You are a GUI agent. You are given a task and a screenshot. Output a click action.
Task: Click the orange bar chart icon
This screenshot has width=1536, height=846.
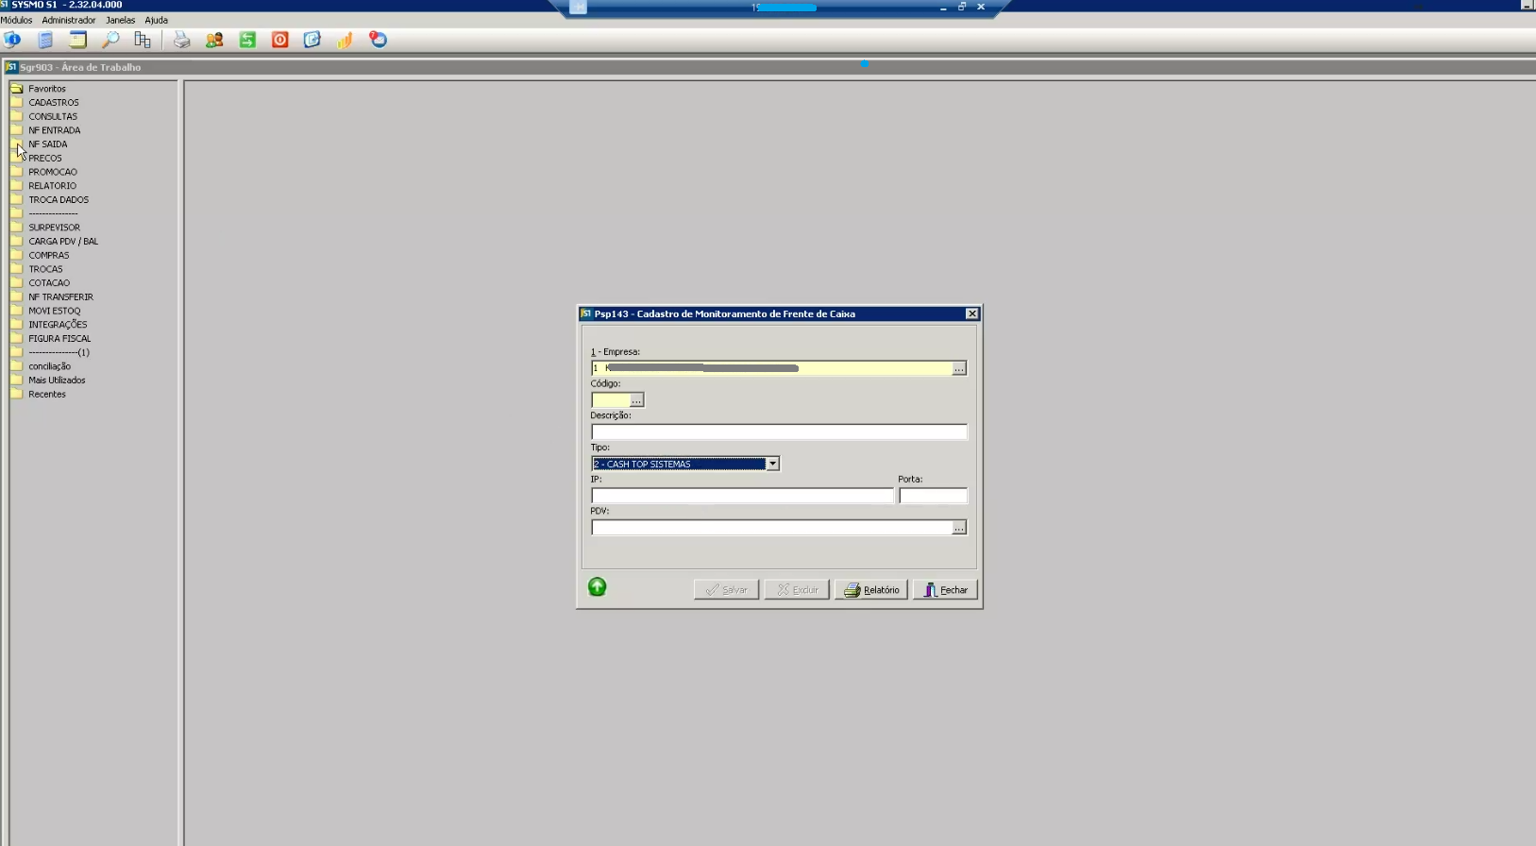pyautogui.click(x=345, y=40)
